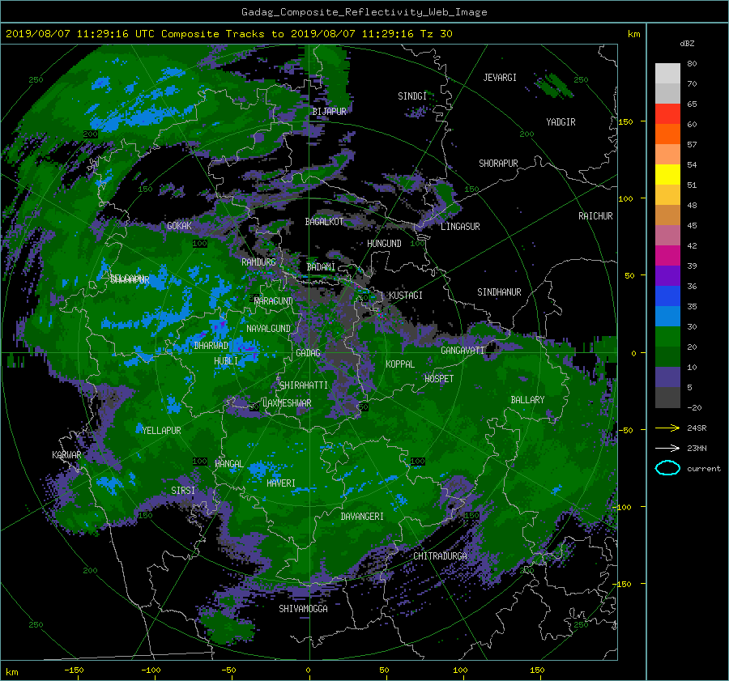This screenshot has width=729, height=681.
Task: Click the CHITRADURGA city label
Action: 441,556
